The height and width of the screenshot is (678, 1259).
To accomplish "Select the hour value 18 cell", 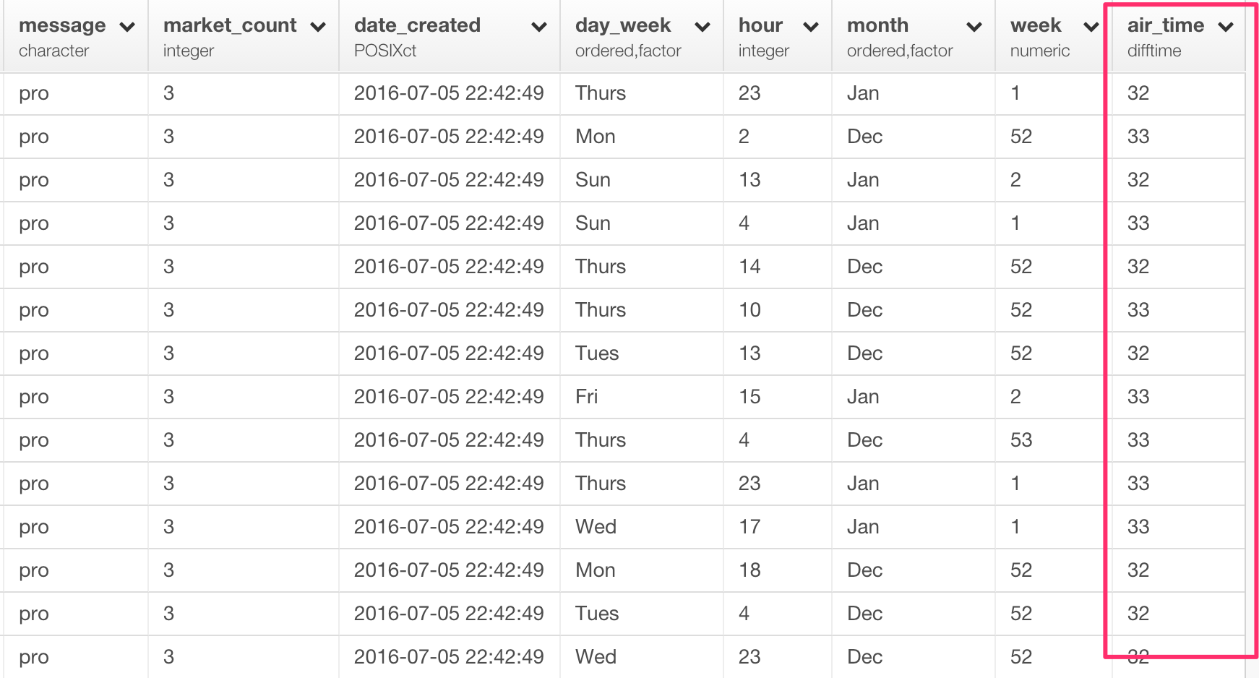I will 749,570.
